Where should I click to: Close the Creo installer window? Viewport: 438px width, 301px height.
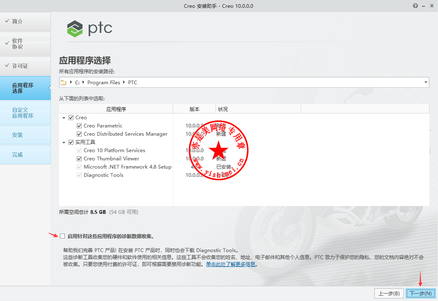[x=431, y=6]
